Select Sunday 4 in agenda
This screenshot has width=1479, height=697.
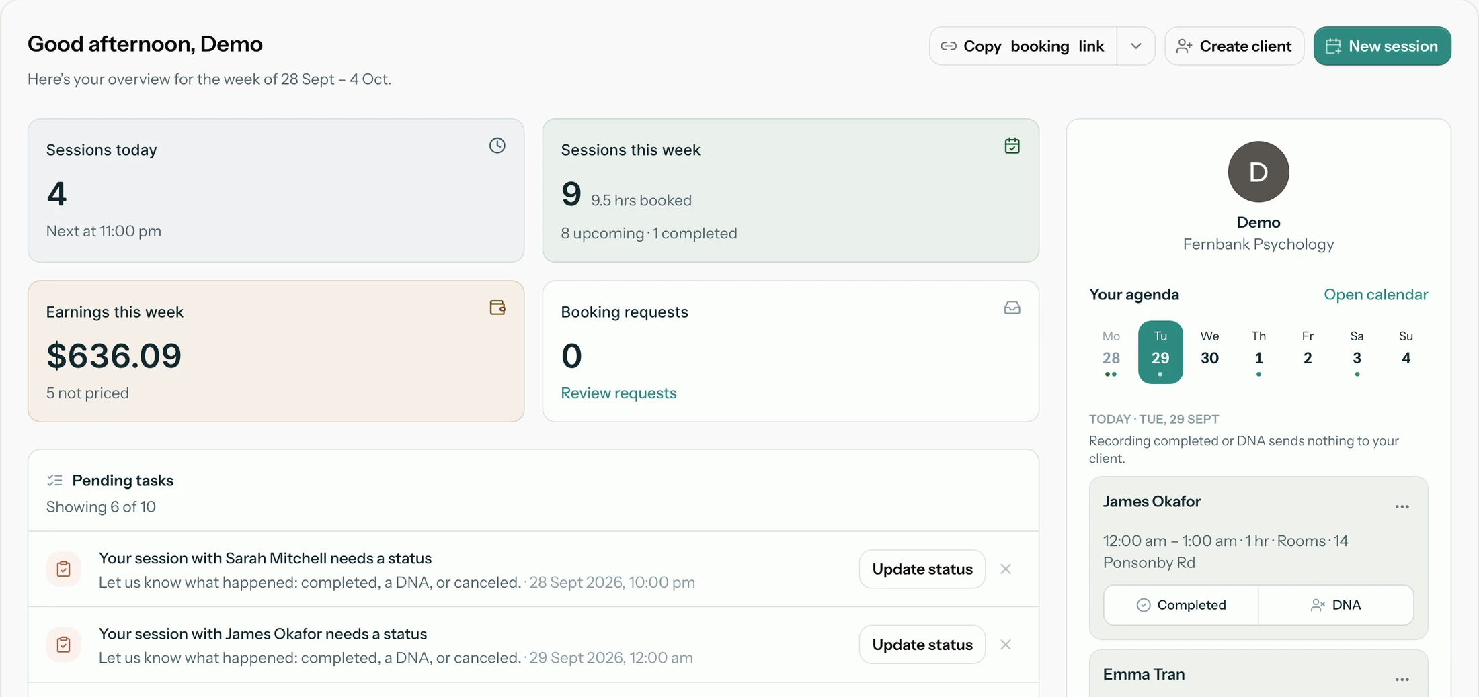[1406, 352]
